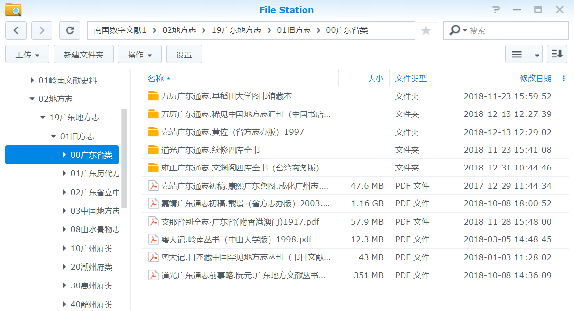Open the 操作 actions dropdown
The image size is (574, 311).
point(140,55)
